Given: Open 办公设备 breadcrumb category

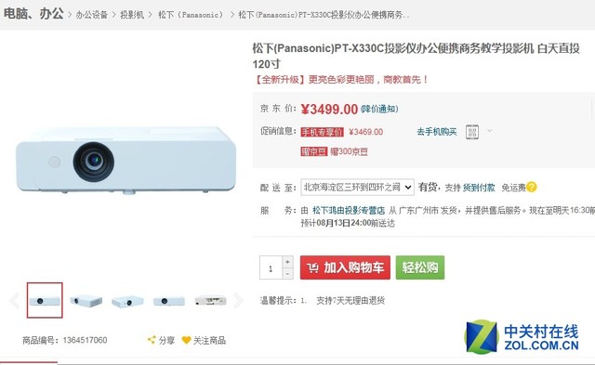Looking at the screenshot, I should pos(92,15).
